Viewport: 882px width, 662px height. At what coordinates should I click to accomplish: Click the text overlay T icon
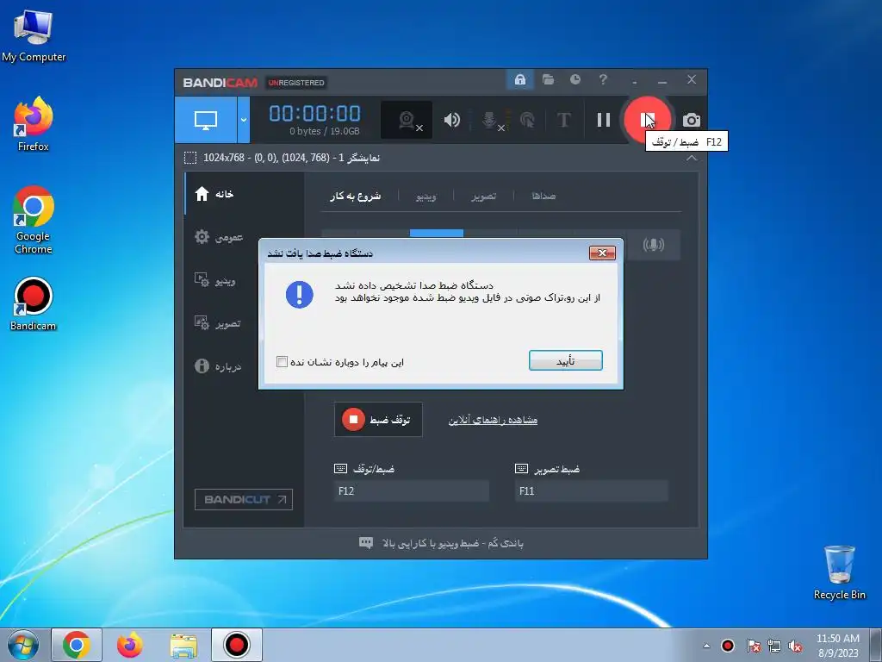pyautogui.click(x=563, y=120)
